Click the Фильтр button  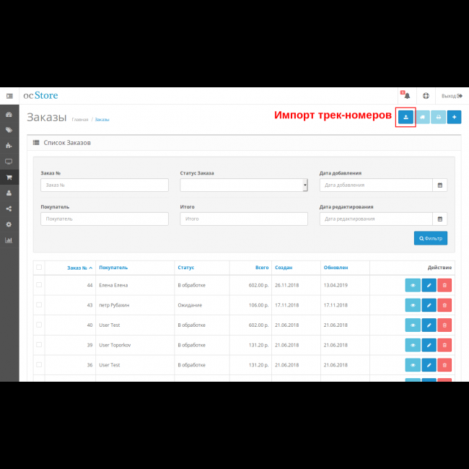coord(430,238)
